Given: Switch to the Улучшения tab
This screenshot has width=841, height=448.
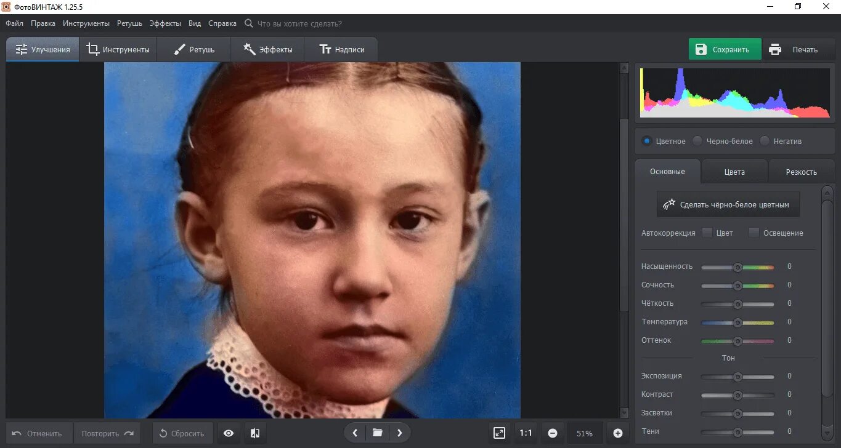Looking at the screenshot, I should click(x=43, y=49).
